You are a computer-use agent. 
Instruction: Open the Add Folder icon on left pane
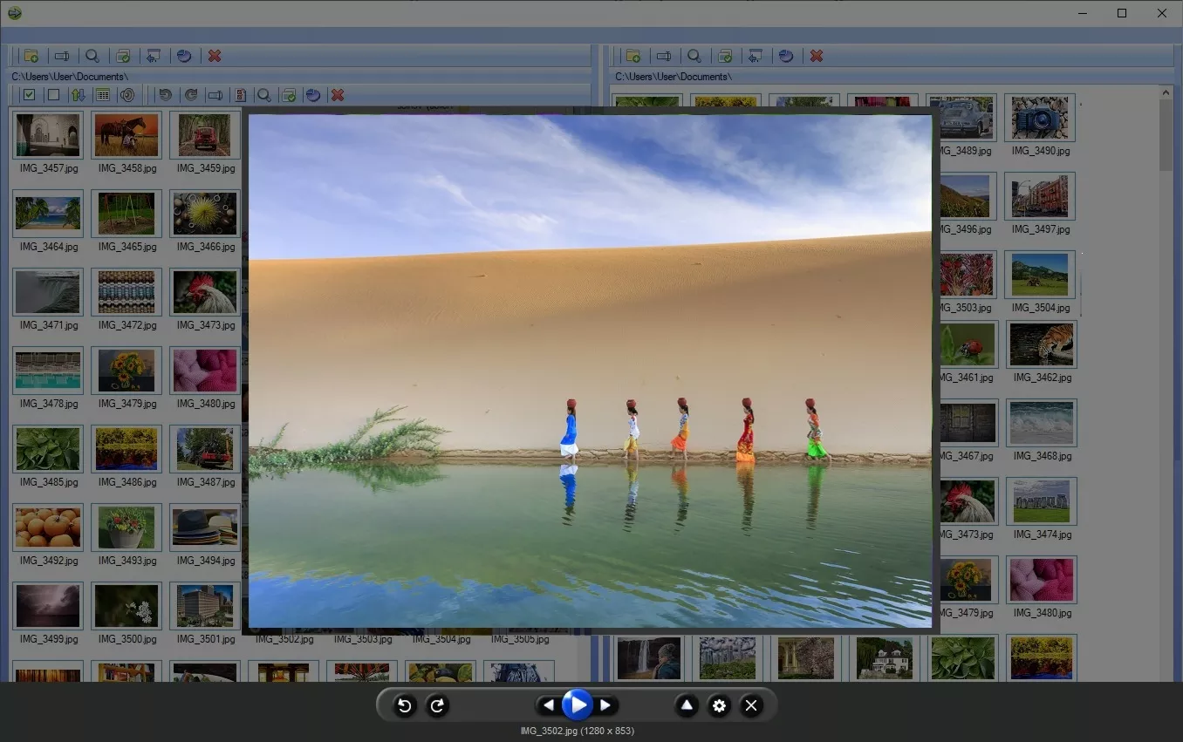coord(31,55)
